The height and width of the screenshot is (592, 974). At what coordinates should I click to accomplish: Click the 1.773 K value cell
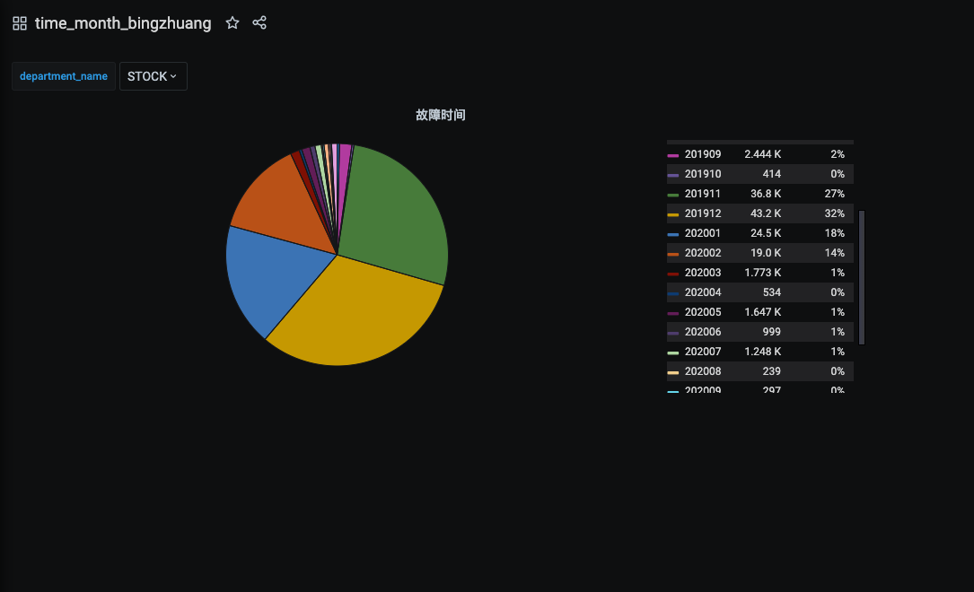pos(763,273)
